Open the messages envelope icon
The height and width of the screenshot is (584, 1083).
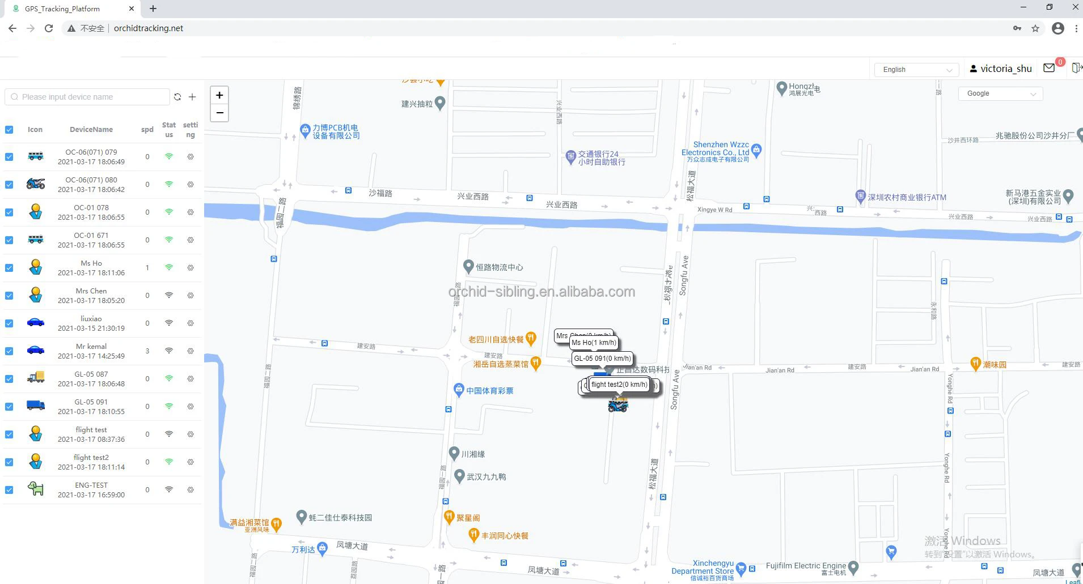pyautogui.click(x=1049, y=68)
